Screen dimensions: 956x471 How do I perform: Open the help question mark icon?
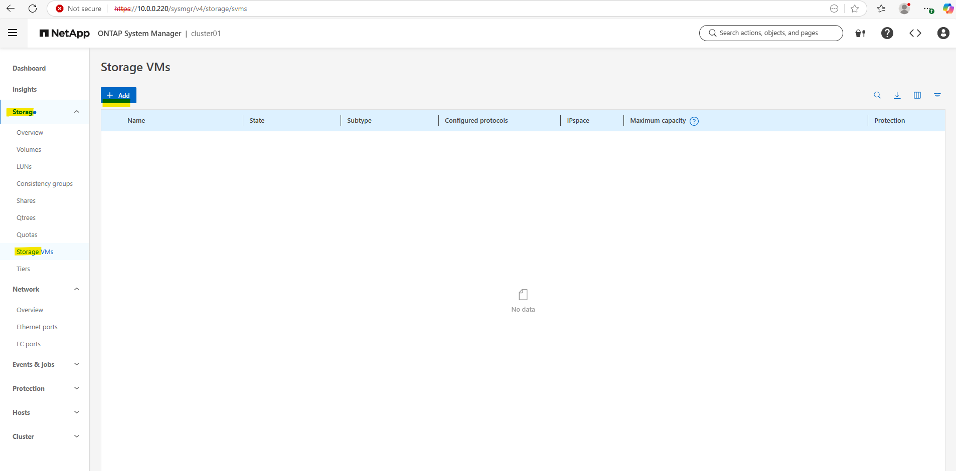click(887, 33)
